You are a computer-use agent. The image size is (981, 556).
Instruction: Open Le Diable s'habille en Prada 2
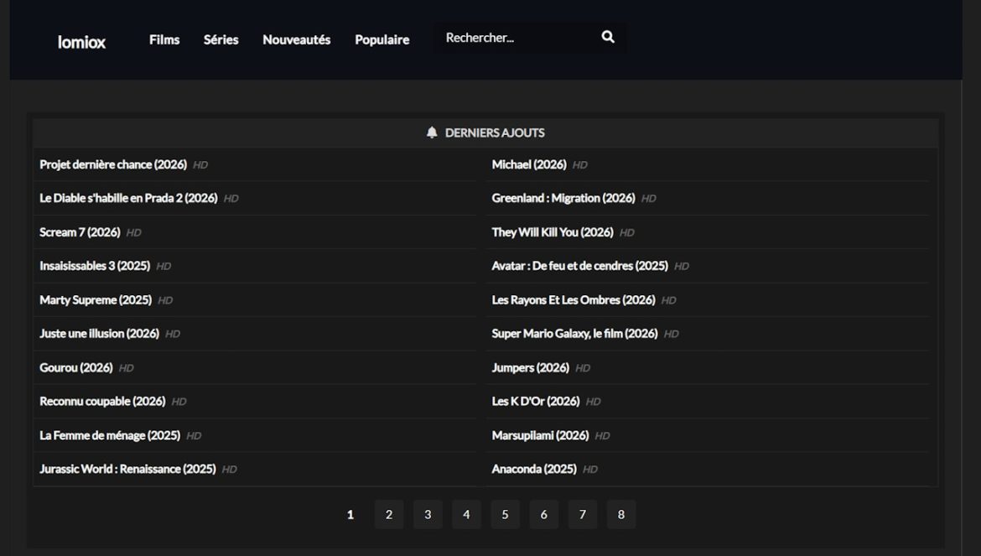(128, 198)
